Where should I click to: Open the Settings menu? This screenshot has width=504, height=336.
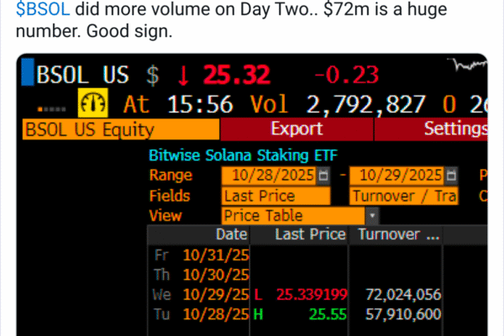click(x=454, y=129)
